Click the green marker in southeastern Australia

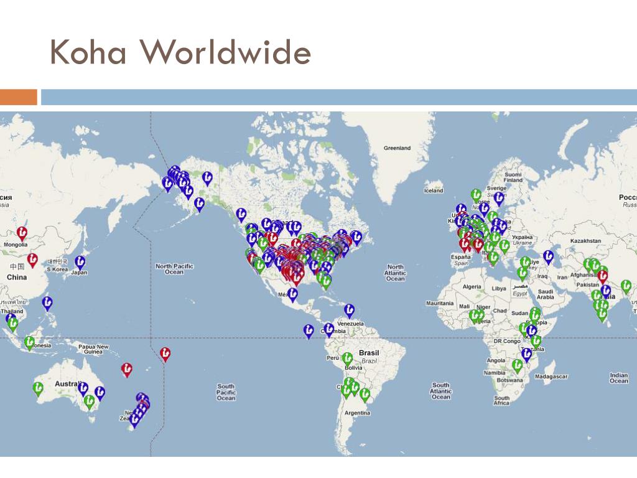[x=89, y=402]
